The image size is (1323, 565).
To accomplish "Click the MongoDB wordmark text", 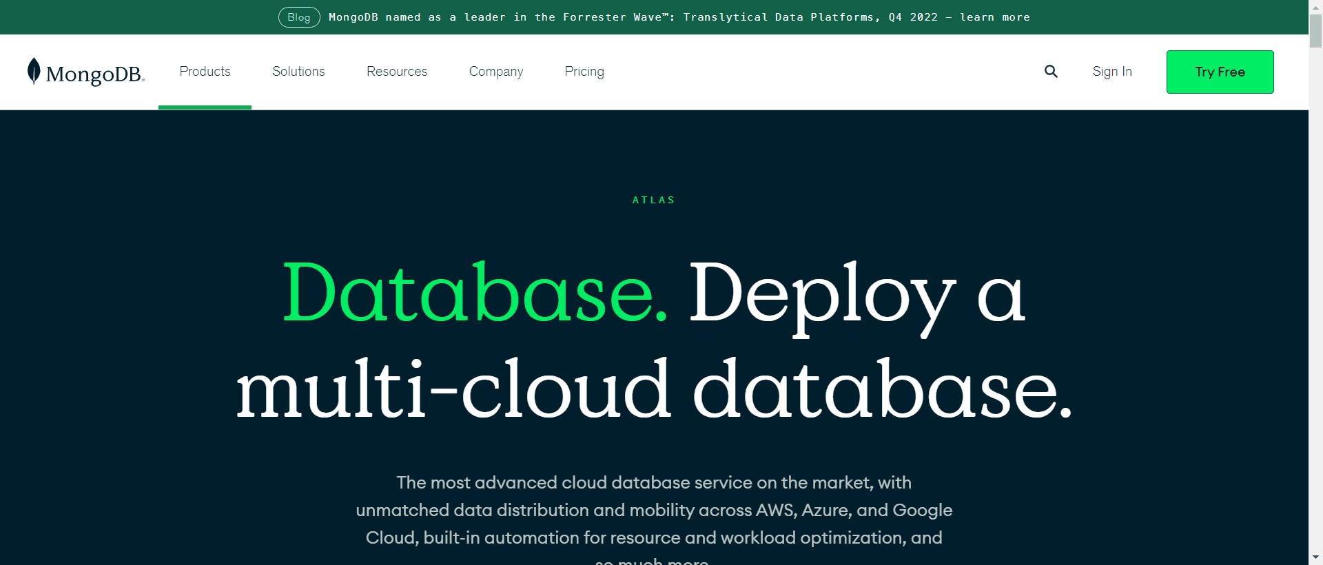I will [x=94, y=74].
